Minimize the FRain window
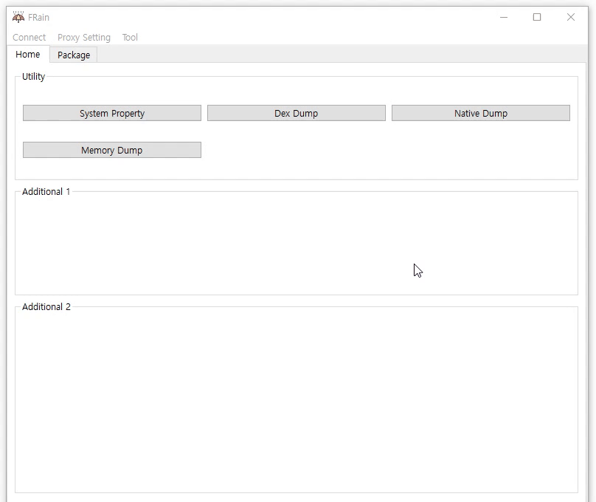Screen dimensions: 596x502 coord(504,17)
